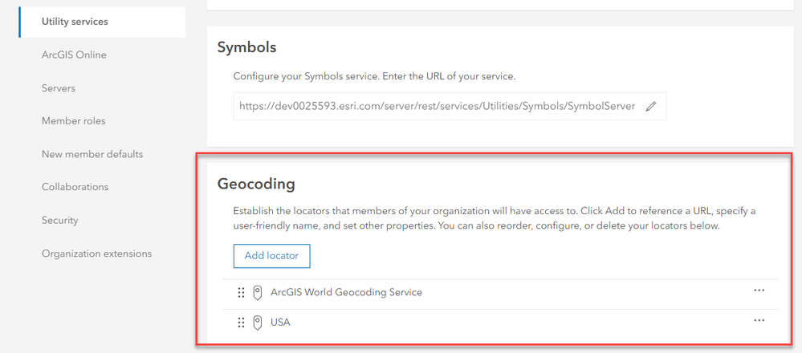Click the locator pin icon beside USA
The image size is (802, 353).
click(x=258, y=323)
